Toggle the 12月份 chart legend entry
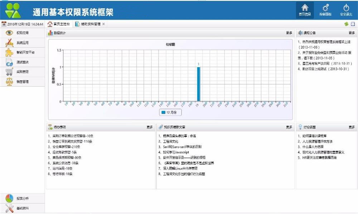This screenshot has width=358, height=214. coord(170,112)
